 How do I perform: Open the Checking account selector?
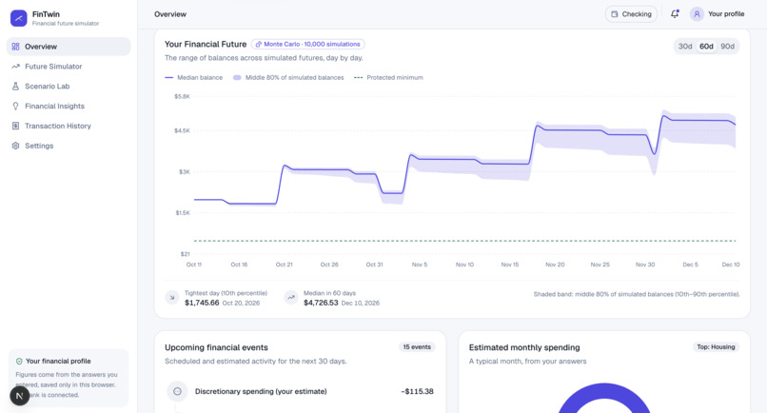coord(631,14)
